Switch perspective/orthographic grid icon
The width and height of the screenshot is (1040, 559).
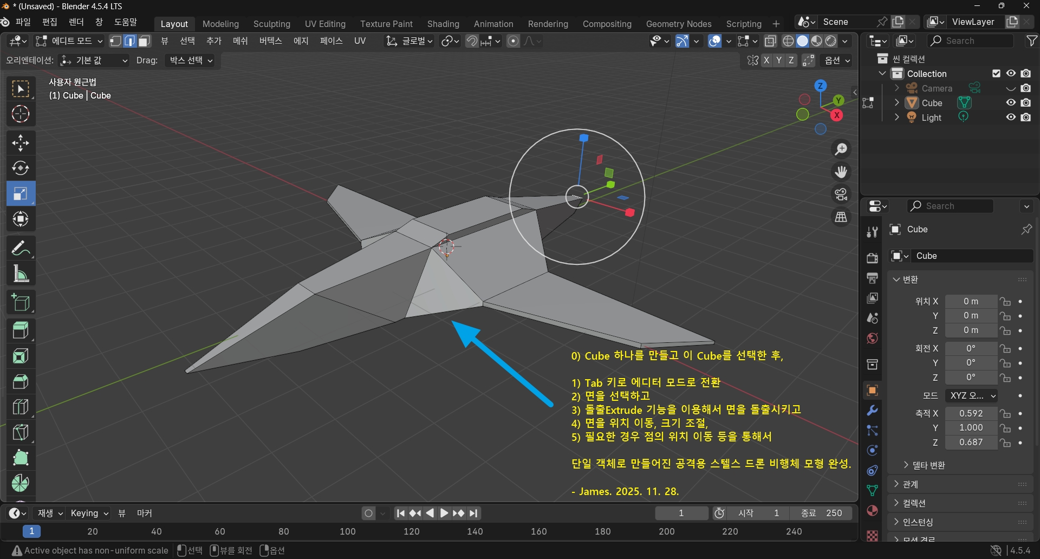coord(841,217)
